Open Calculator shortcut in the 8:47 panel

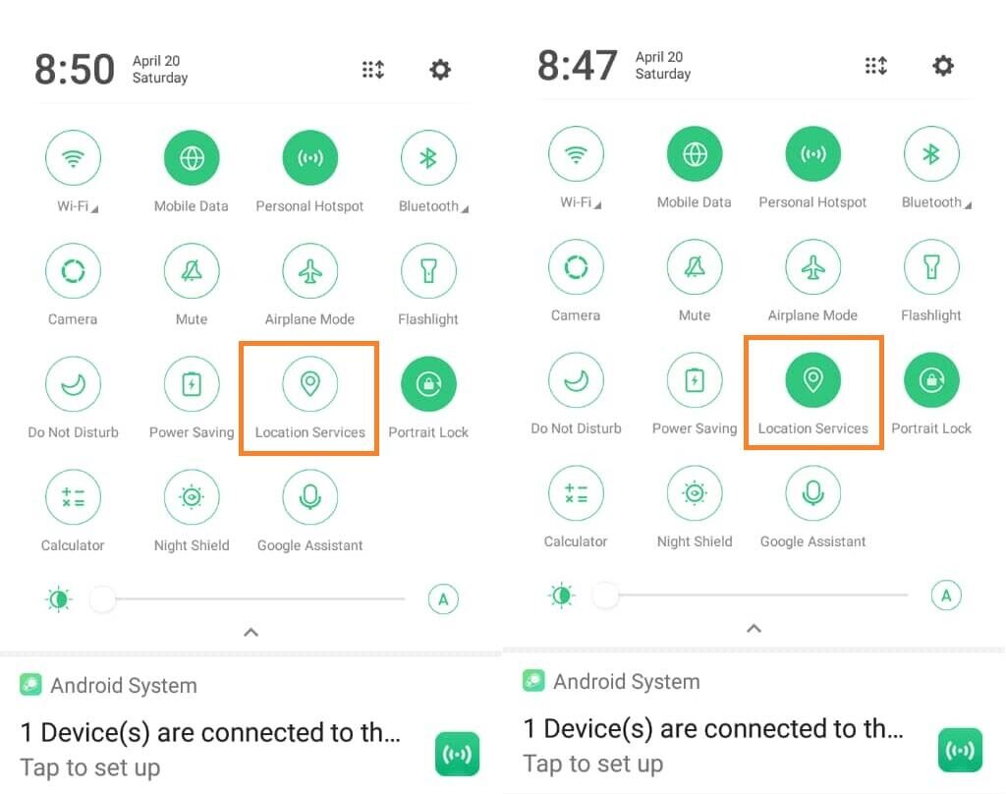(x=576, y=493)
